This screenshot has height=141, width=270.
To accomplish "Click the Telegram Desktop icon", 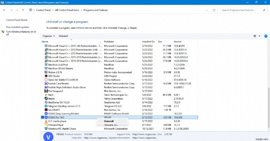I will click(46, 106).
